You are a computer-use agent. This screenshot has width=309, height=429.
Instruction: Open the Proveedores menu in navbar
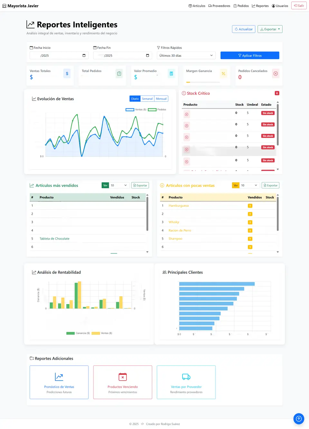point(219,6)
